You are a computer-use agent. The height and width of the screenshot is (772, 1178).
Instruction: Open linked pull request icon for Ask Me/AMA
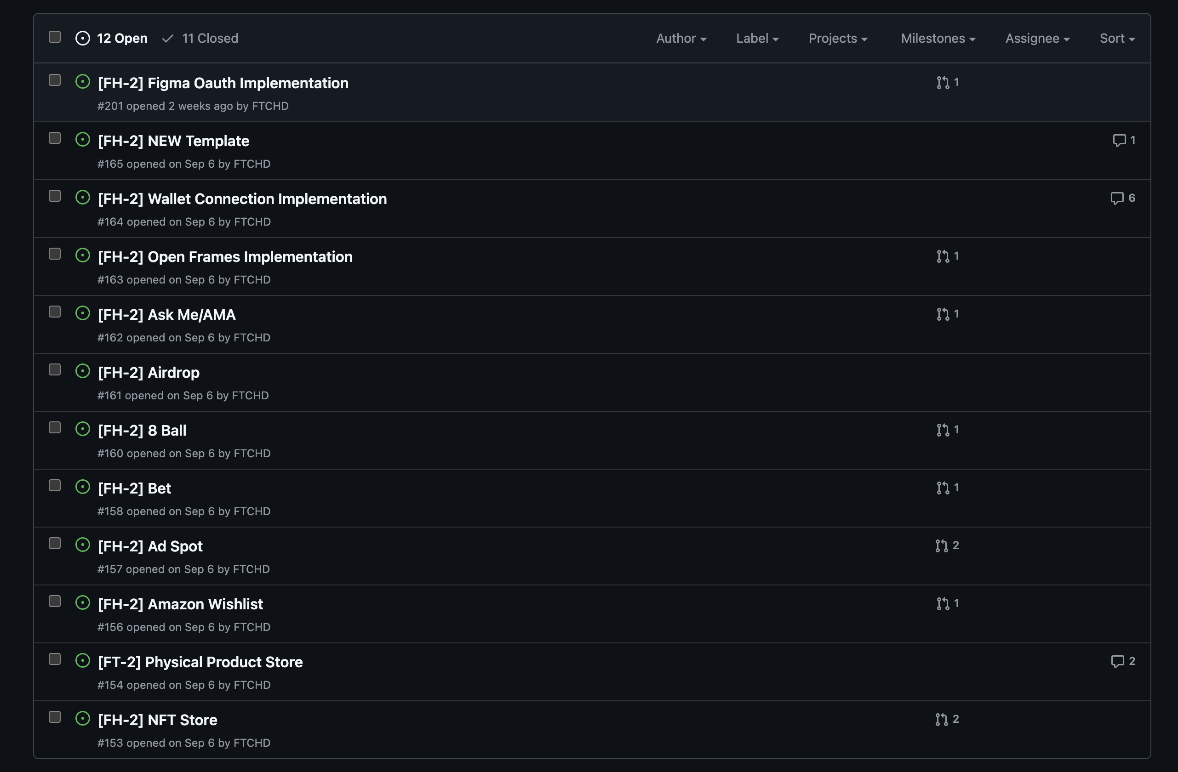coord(943,314)
